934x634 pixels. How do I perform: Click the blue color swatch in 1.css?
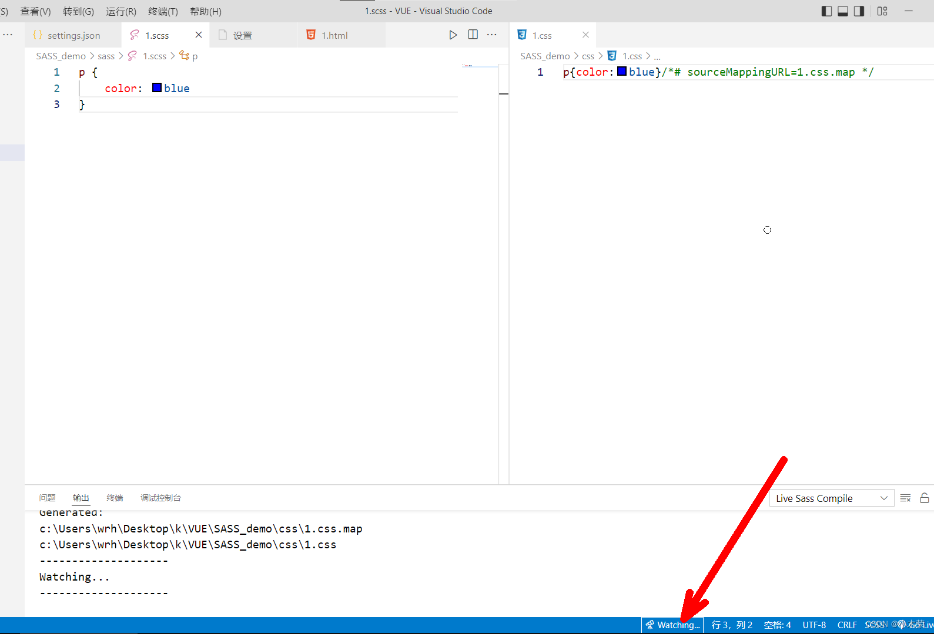pyautogui.click(x=622, y=71)
